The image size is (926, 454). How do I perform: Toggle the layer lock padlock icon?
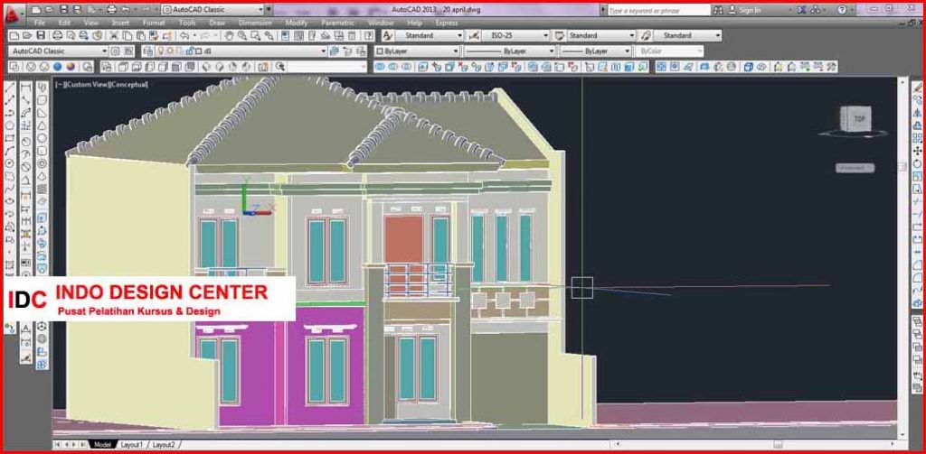point(190,51)
